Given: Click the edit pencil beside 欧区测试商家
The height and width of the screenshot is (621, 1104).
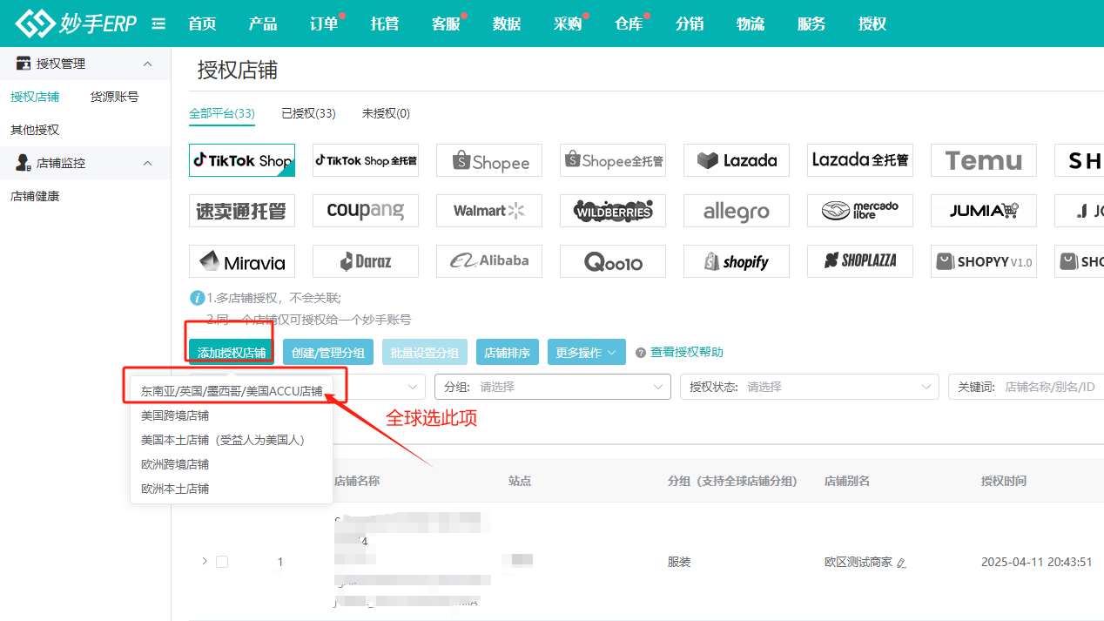Looking at the screenshot, I should 901,563.
